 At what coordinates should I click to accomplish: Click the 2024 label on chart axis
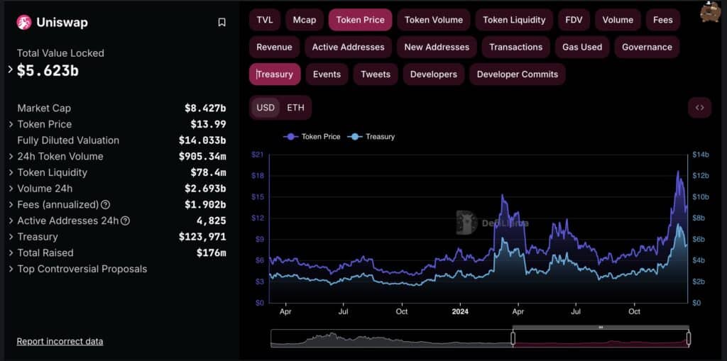[x=460, y=311]
